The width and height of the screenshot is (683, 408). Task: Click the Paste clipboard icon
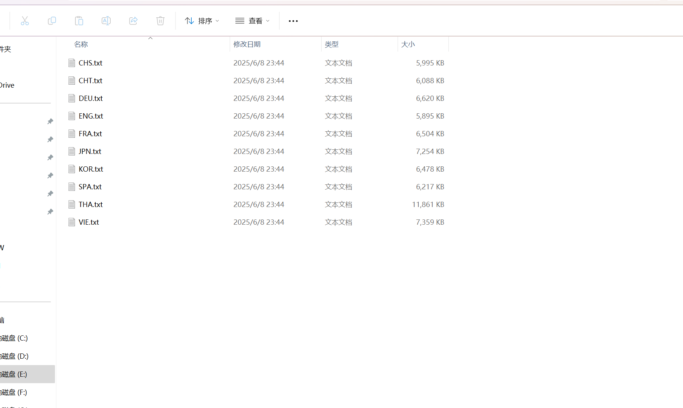(x=79, y=21)
